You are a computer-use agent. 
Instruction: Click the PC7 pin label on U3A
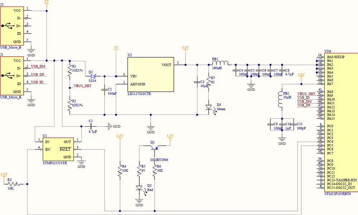tap(330, 153)
